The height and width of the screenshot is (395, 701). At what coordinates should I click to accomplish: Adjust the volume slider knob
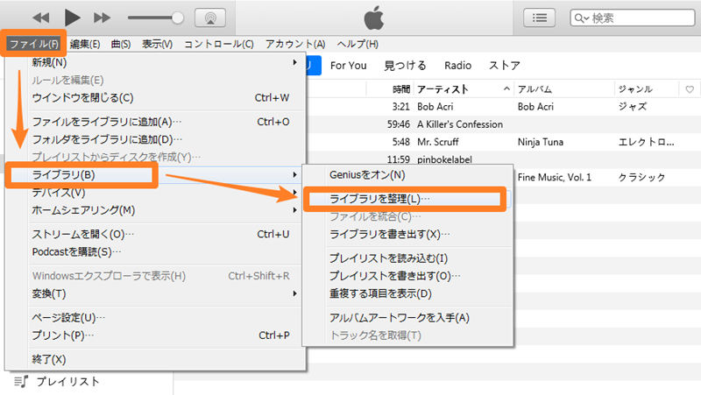point(178,18)
